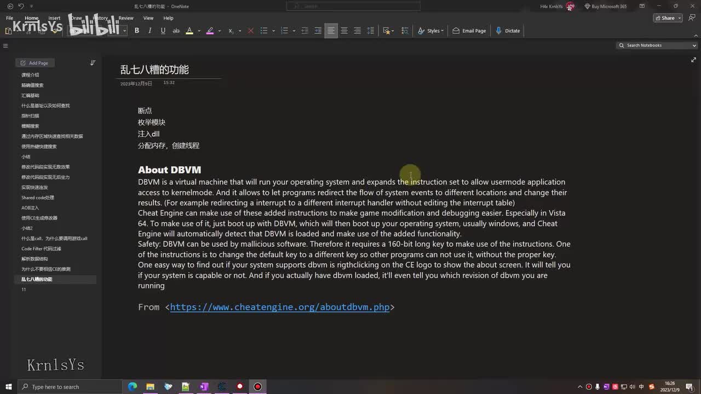Open the AOB注入 page
This screenshot has height=394, width=701.
pos(30,208)
